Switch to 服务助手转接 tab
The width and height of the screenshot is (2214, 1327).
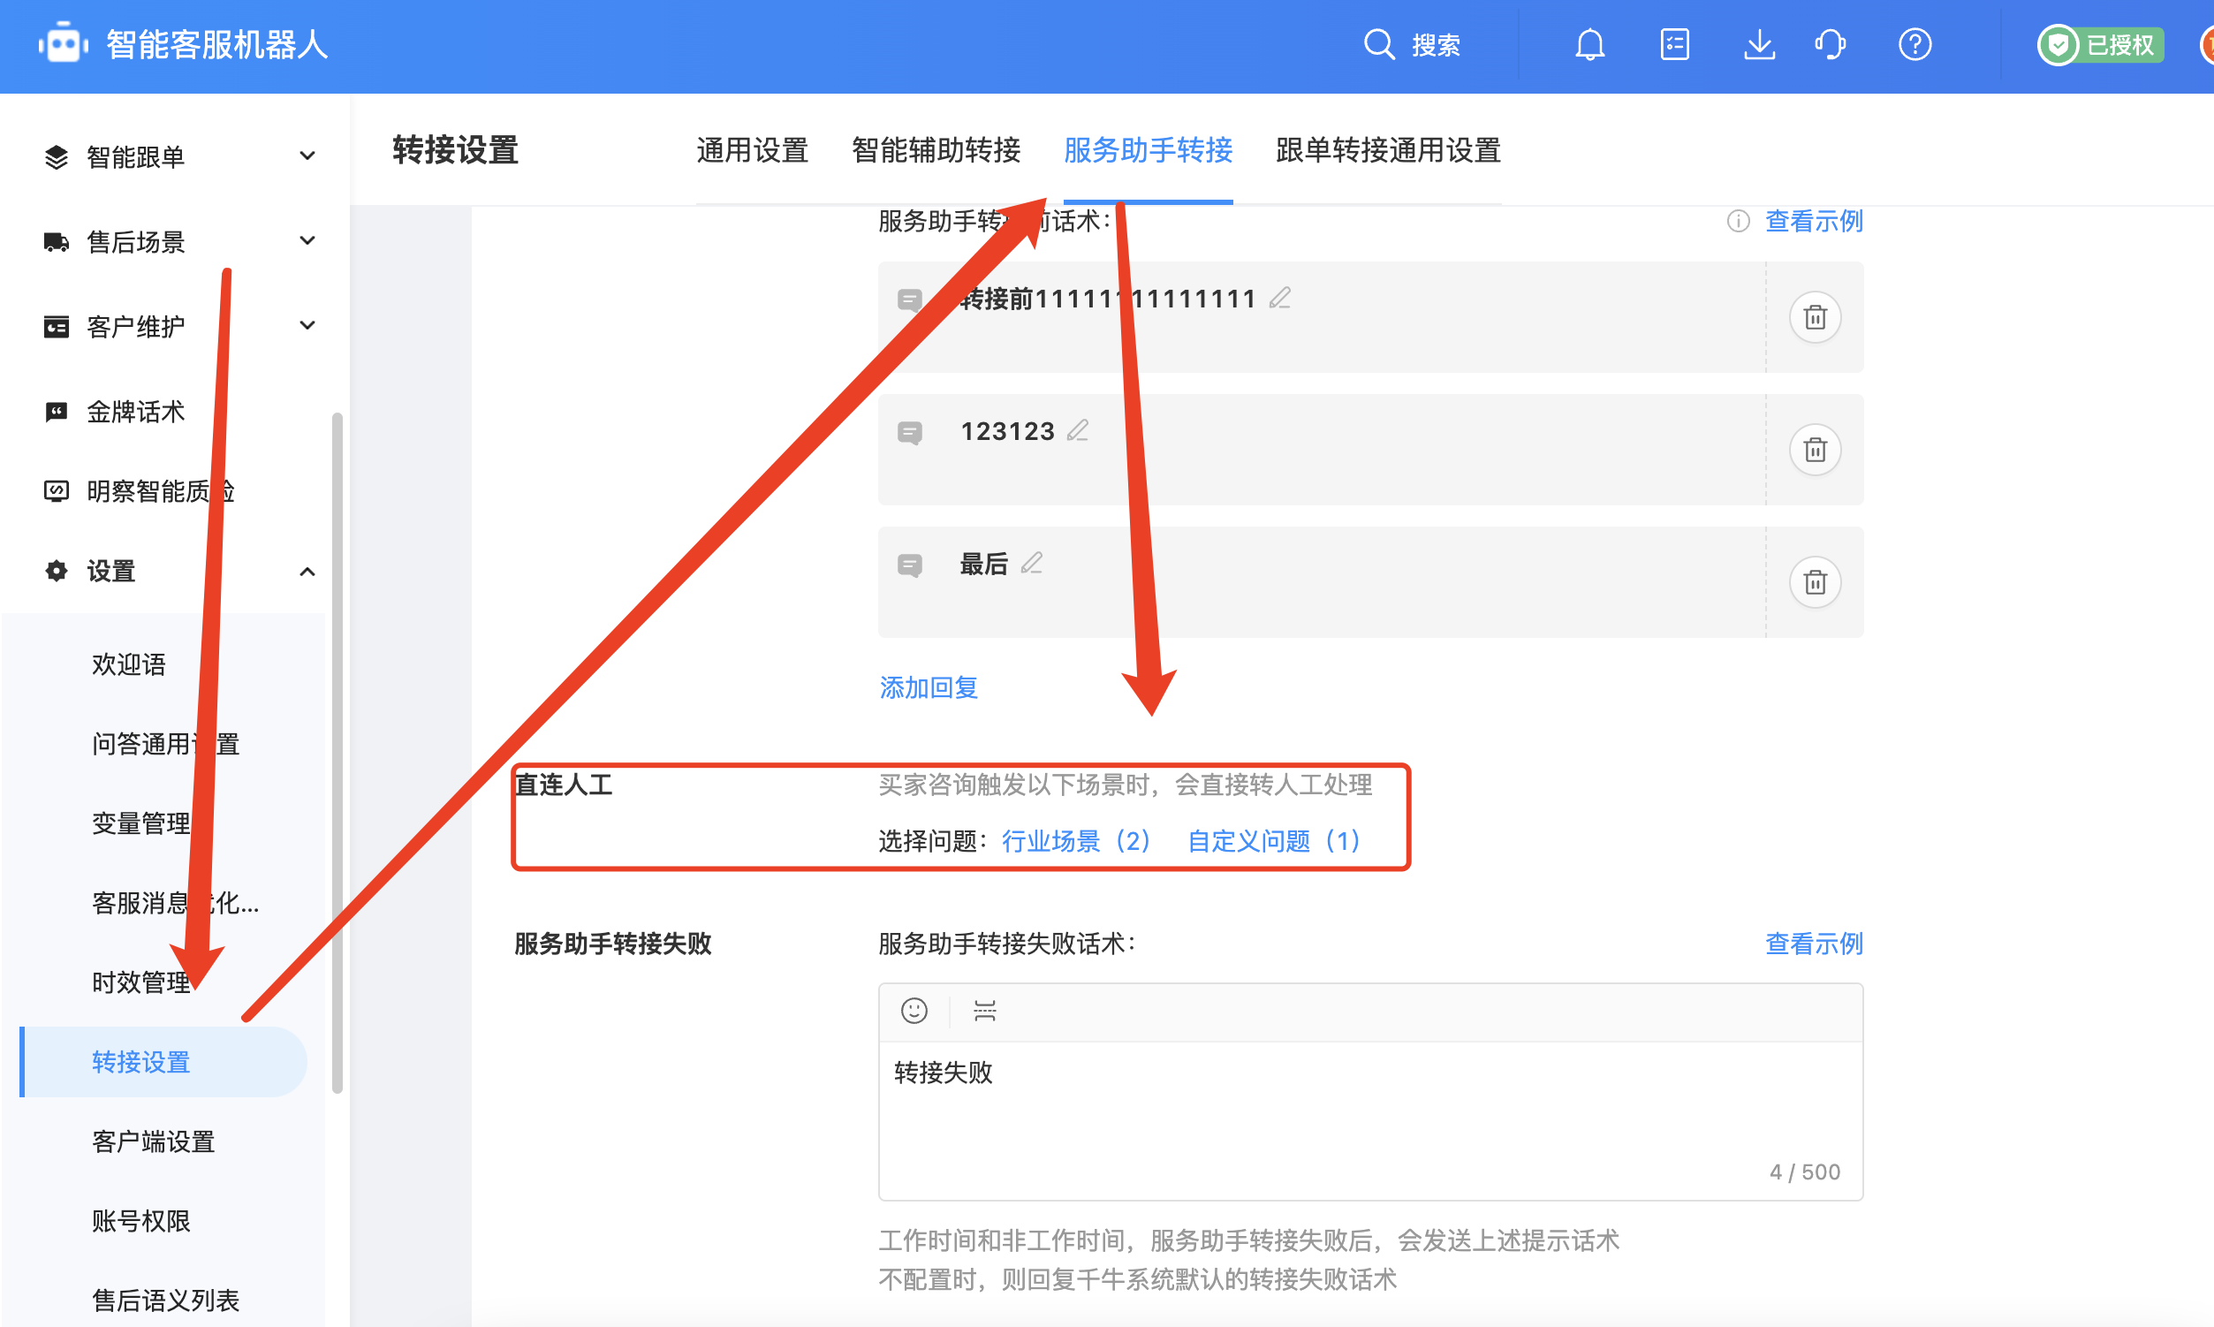[x=1149, y=150]
